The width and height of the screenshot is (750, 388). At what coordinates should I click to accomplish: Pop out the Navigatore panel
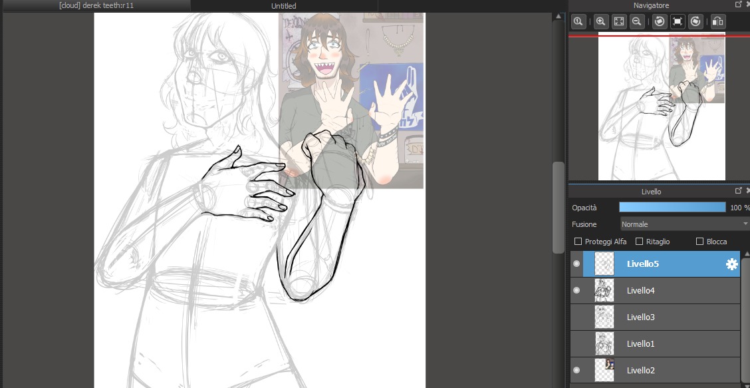[x=738, y=4]
